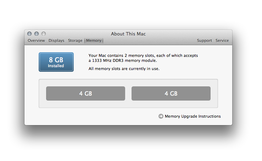The image size is (262, 161).
Task: Open the Service section
Action: point(222,41)
